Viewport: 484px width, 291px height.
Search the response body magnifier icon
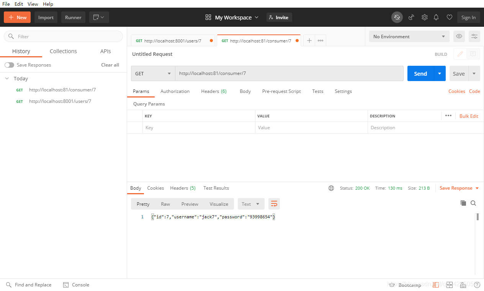pos(473,203)
